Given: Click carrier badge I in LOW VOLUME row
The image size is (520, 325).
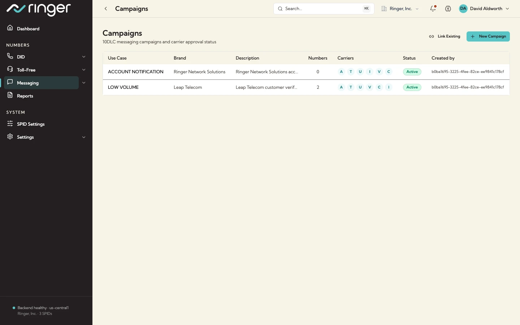Looking at the screenshot, I should 389,87.
